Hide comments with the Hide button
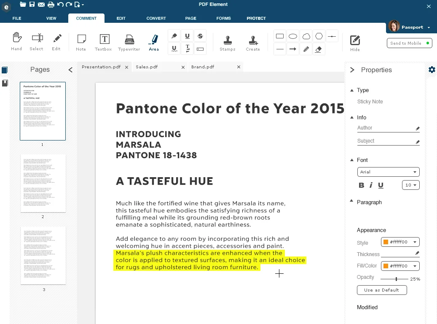Screen dimensions: 437x324 355,43
